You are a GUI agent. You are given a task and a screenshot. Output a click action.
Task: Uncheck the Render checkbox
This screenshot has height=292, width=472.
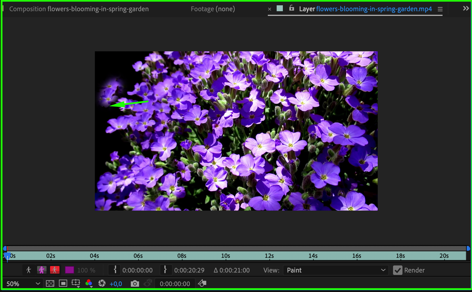pyautogui.click(x=397, y=270)
